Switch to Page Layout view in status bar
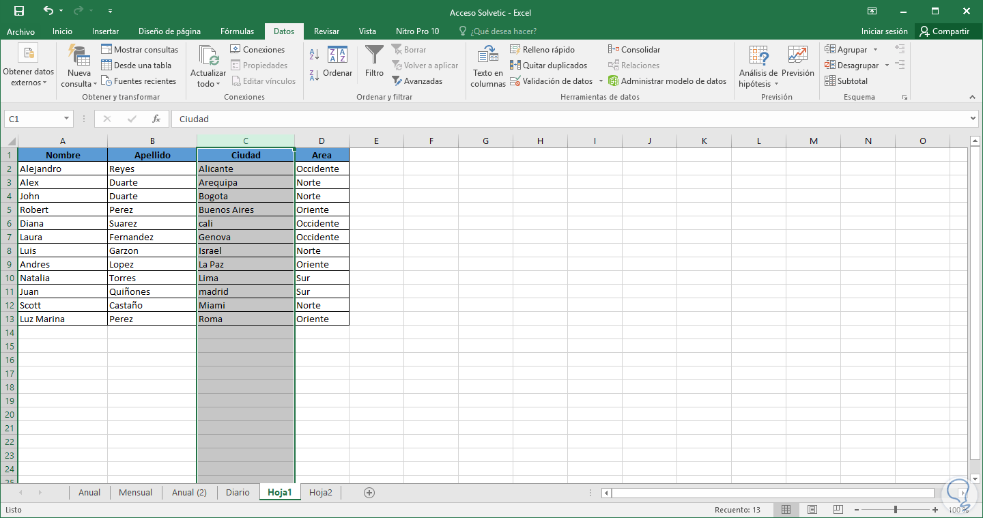This screenshot has width=983, height=518. [x=812, y=510]
